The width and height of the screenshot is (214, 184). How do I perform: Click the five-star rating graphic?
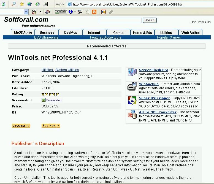(50, 94)
